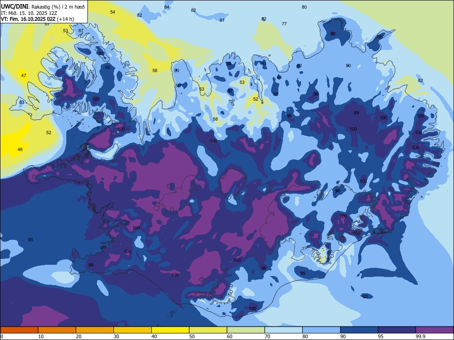
Task: Click the '94' humidity value
Action: click(x=279, y=77)
